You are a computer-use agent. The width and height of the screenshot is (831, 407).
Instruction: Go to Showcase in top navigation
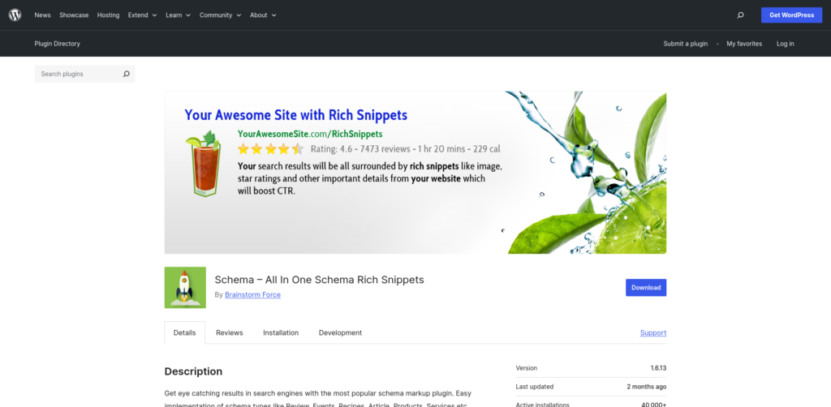tap(74, 15)
